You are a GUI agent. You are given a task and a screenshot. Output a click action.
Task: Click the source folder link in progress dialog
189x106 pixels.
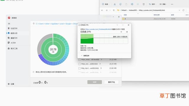point(98,29)
